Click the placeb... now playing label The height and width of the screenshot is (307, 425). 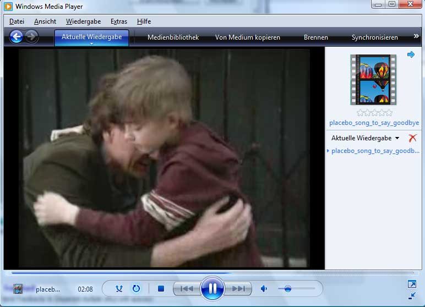pyautogui.click(x=48, y=289)
